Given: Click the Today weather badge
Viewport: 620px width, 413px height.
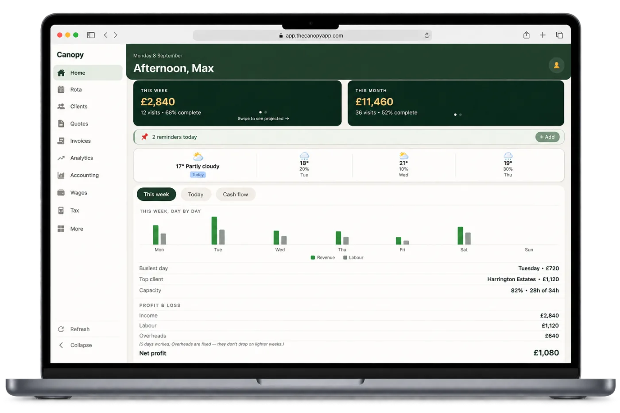Looking at the screenshot, I should tap(198, 175).
